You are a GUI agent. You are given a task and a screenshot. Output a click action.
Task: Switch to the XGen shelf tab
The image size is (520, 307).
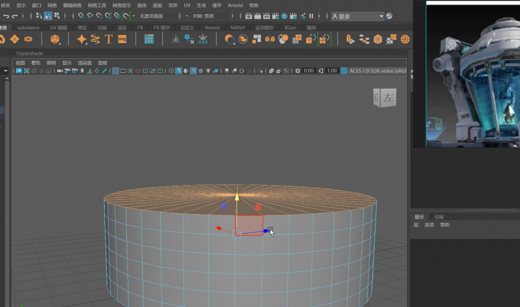point(290,27)
